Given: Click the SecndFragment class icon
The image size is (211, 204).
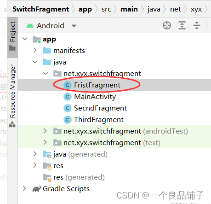Looking at the screenshot, I should coord(68,108).
